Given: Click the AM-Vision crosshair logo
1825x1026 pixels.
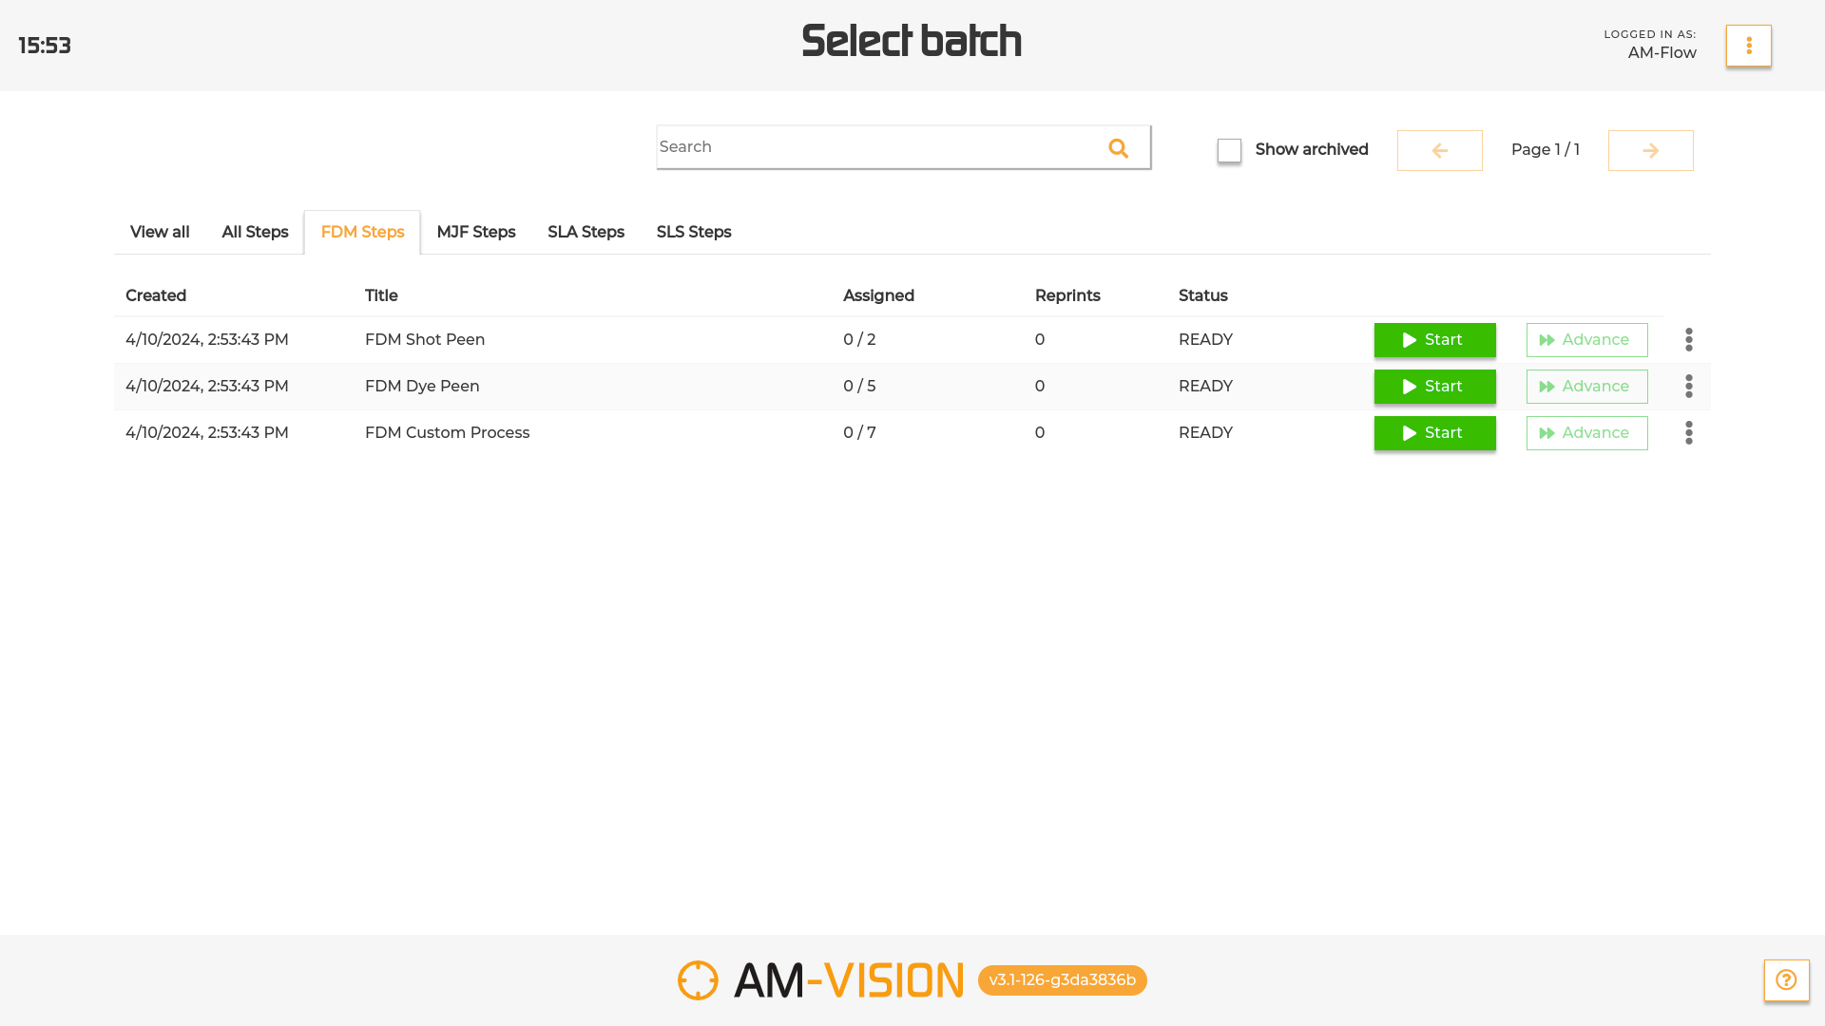Looking at the screenshot, I should 698,980.
